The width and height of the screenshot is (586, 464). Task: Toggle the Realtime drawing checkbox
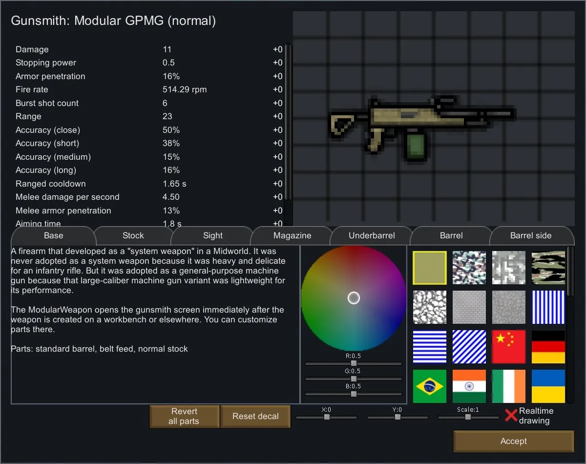point(511,416)
